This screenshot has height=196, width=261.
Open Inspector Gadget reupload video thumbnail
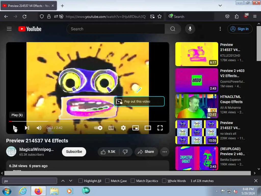(197, 158)
